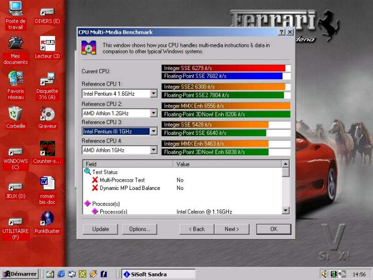373x280 pixels.
Task: Open the Favoris réseau desktop icon
Action: [x=15, y=79]
